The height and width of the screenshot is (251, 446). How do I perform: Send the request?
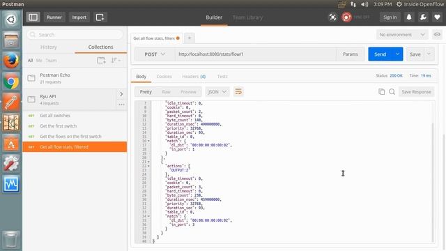[380, 54]
